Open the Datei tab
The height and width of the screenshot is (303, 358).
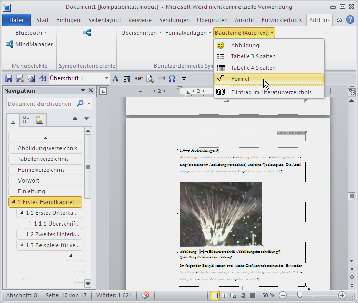16,20
